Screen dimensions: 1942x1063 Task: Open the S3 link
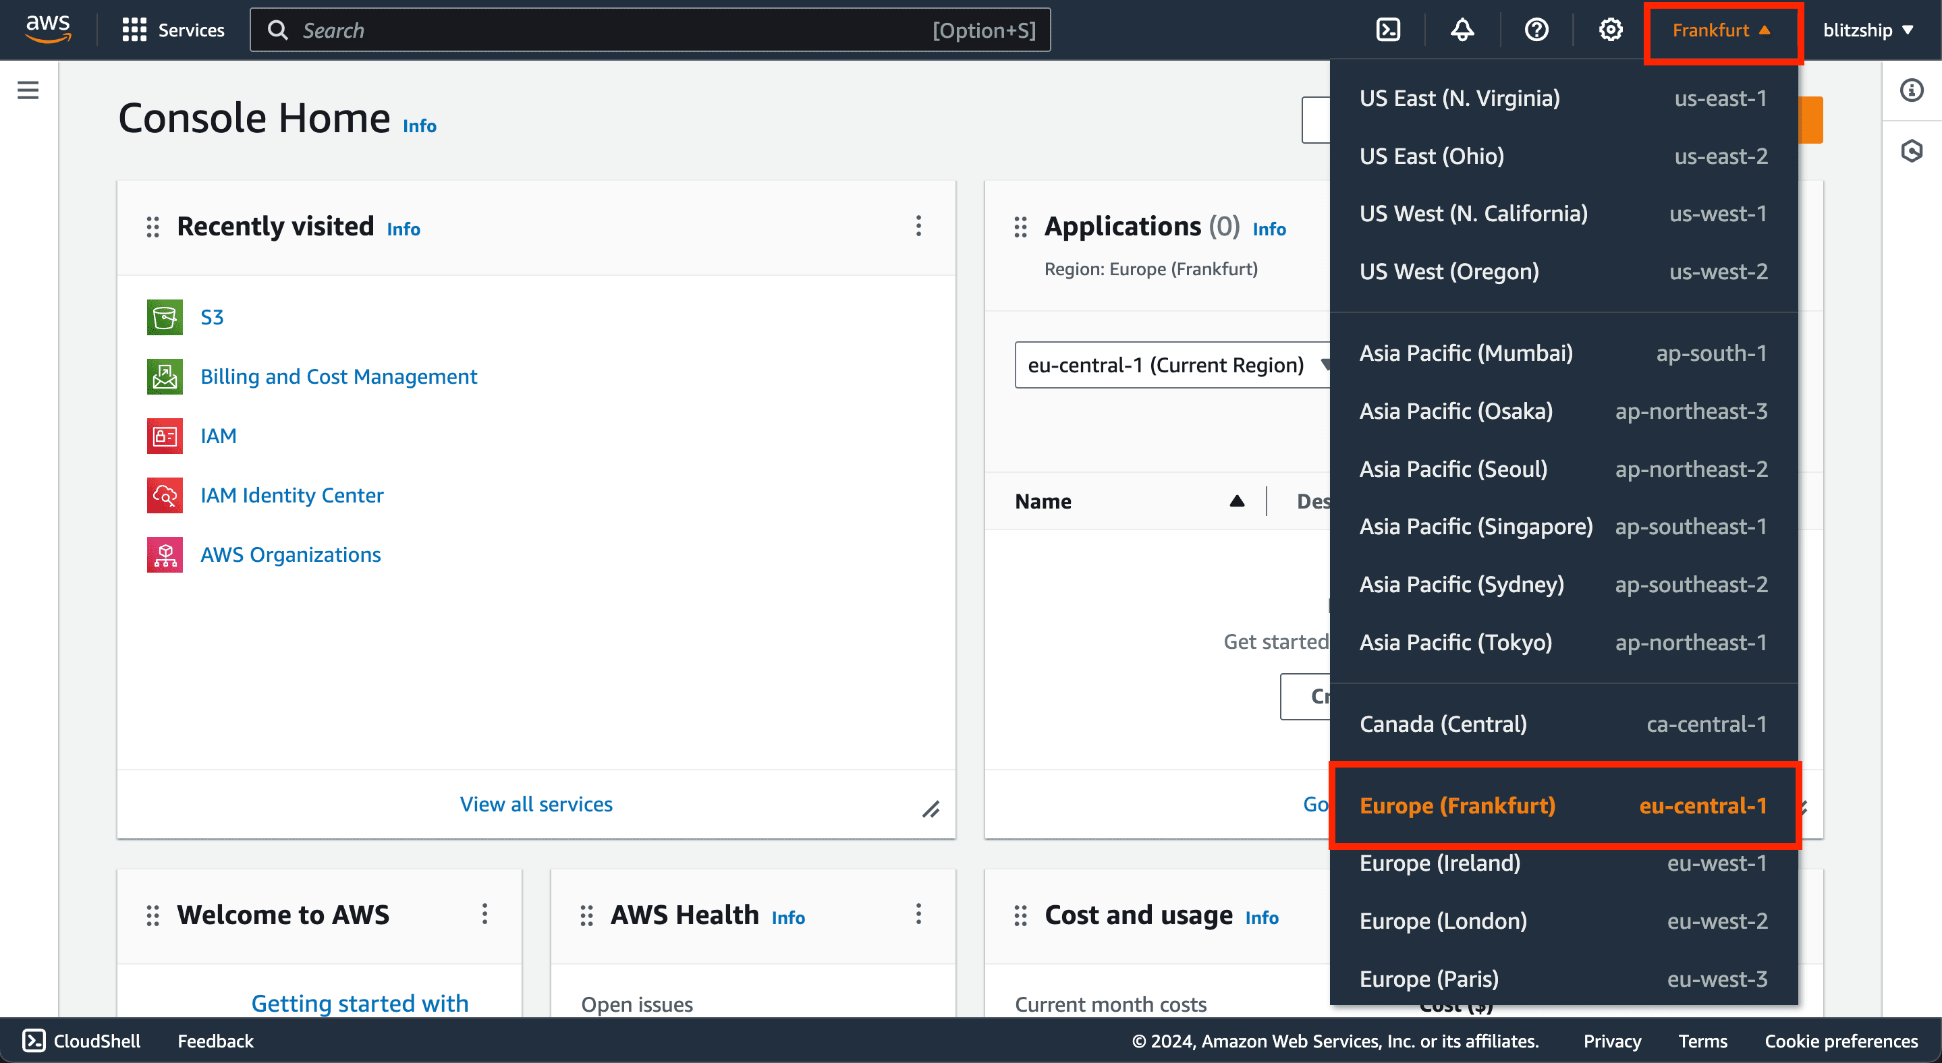212,317
